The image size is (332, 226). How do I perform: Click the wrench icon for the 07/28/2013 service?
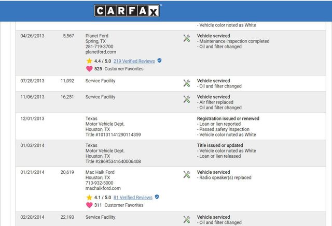click(187, 83)
